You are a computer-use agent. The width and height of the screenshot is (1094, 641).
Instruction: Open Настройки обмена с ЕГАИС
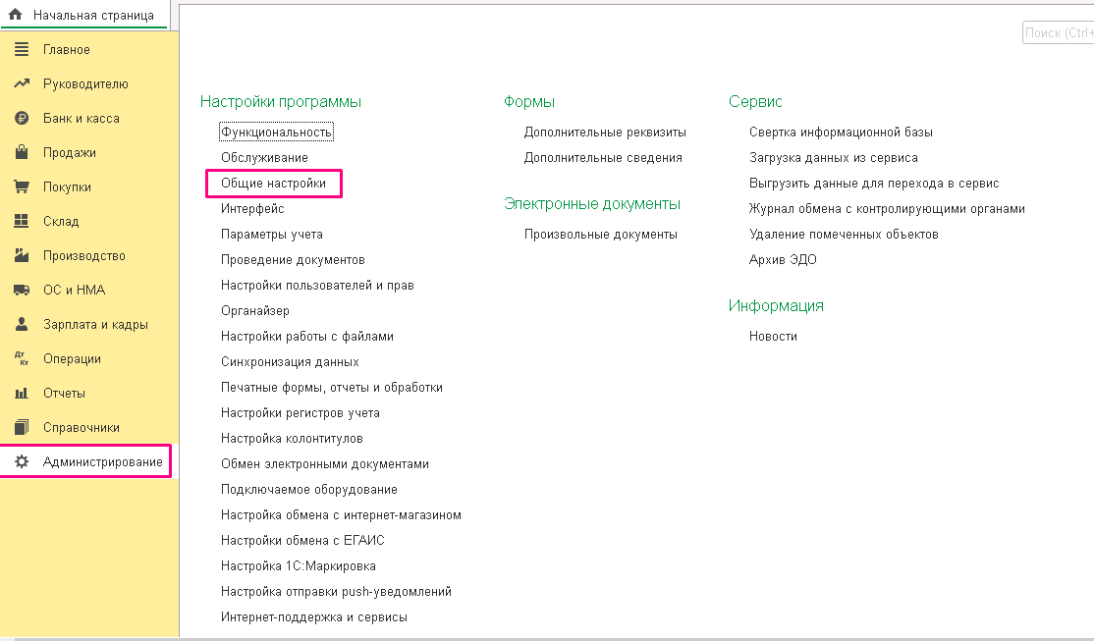pyautogui.click(x=302, y=541)
